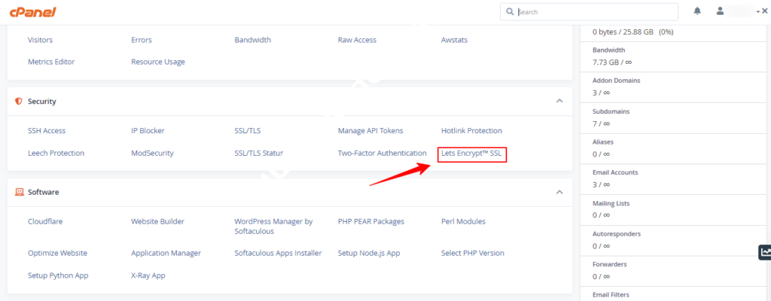Open Lets Encrypt SSL

472,154
